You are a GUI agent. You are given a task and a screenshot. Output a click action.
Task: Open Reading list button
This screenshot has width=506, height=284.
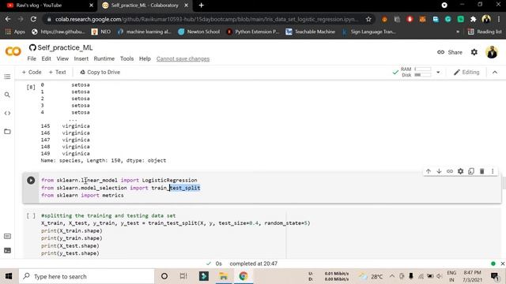coord(485,32)
